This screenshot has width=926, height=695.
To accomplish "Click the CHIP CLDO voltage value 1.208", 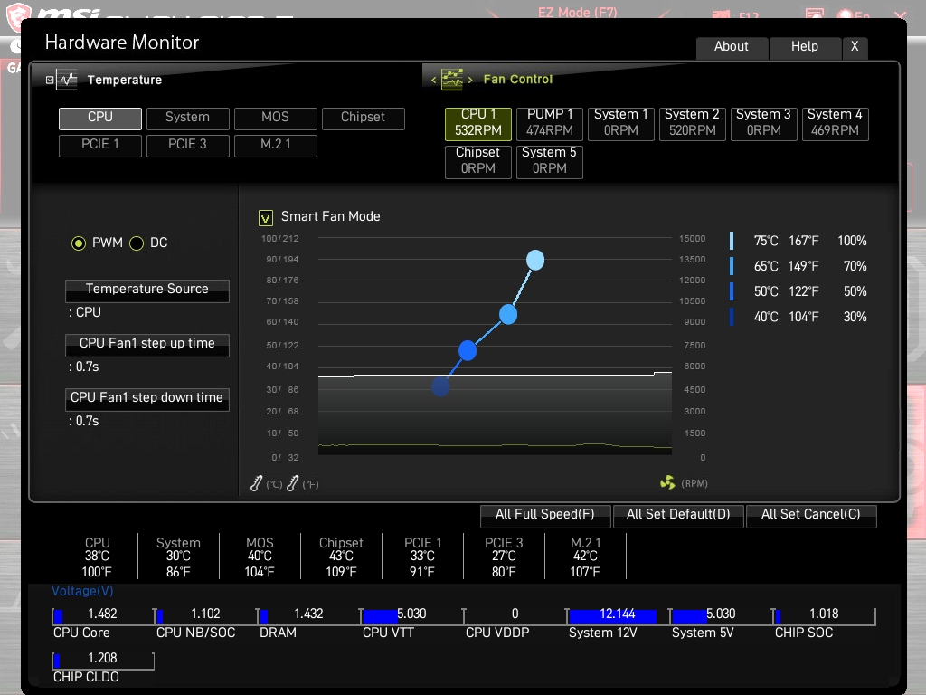I will (102, 659).
